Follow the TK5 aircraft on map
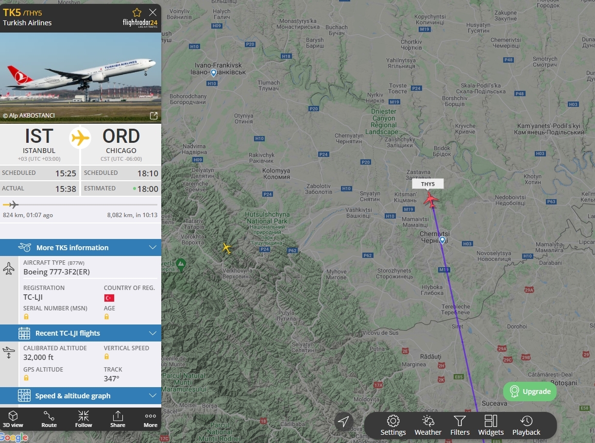This screenshot has width=595, height=443. 84,419
